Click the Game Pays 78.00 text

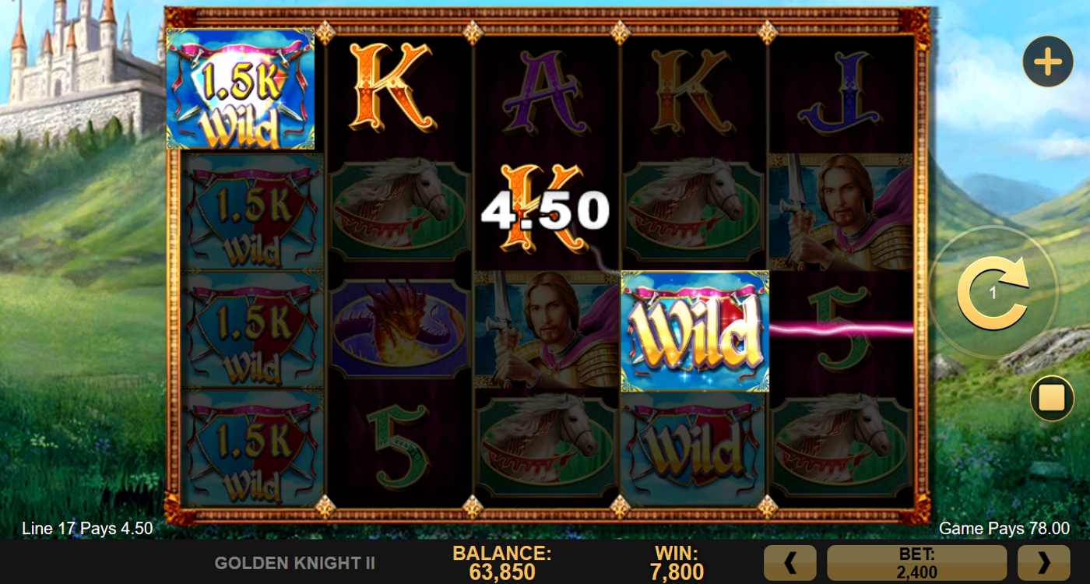pyautogui.click(x=1004, y=529)
